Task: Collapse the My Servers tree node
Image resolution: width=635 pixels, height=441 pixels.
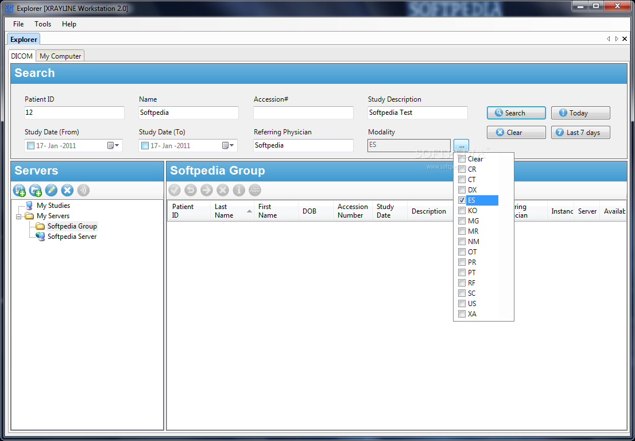Action: 18,216
